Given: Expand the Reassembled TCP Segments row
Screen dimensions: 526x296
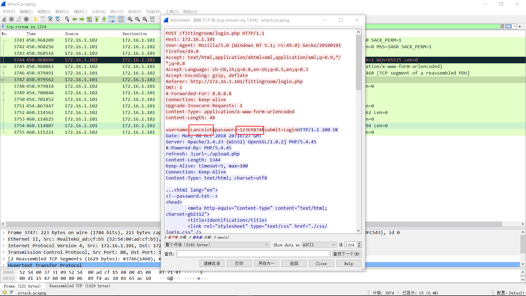Looking at the screenshot, I should [4, 259].
